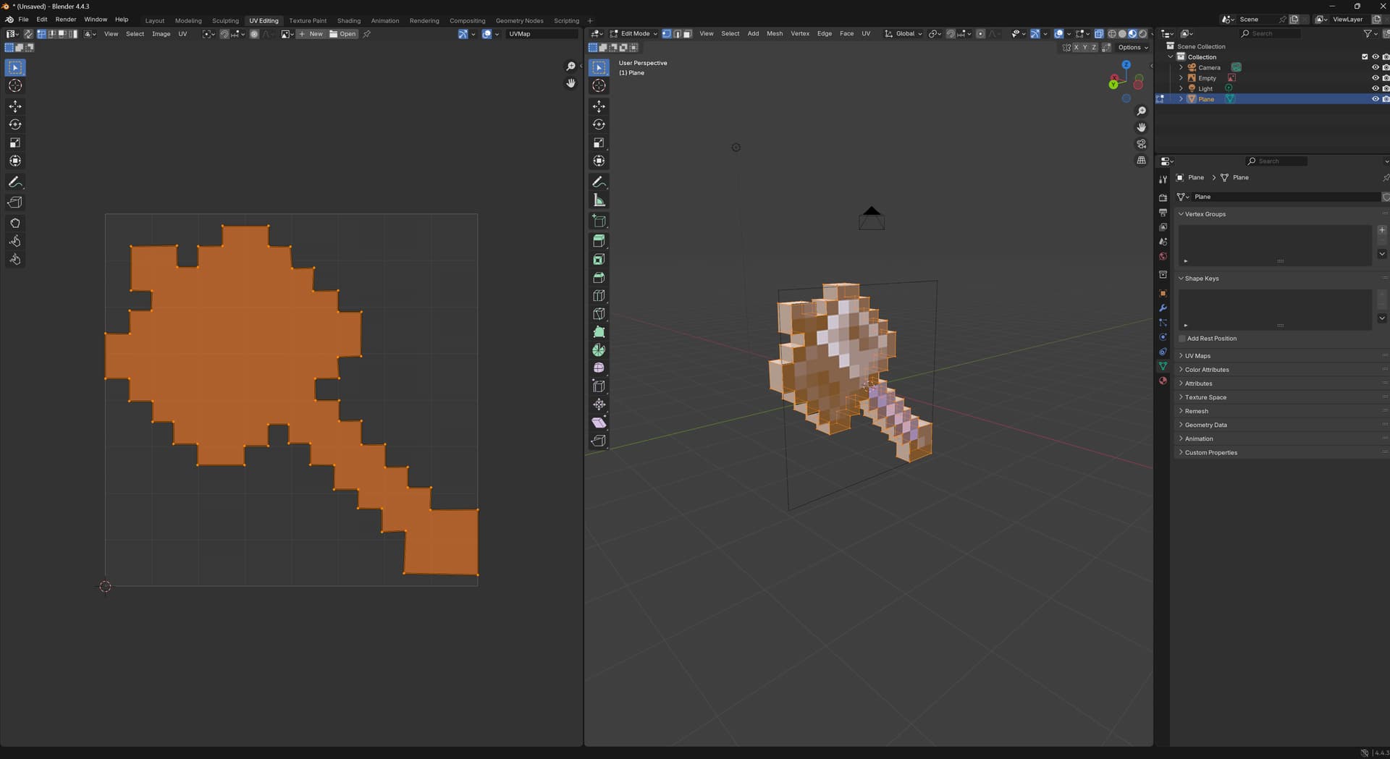Select the Cursor tool in UV editor
This screenshot has width=1390, height=759.
[x=15, y=85]
